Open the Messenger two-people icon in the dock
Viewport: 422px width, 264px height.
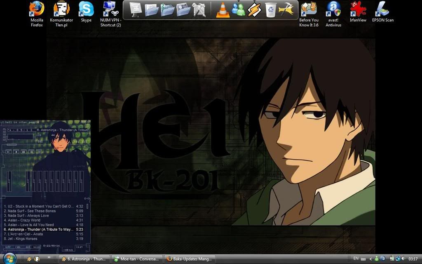pyautogui.click(x=239, y=10)
